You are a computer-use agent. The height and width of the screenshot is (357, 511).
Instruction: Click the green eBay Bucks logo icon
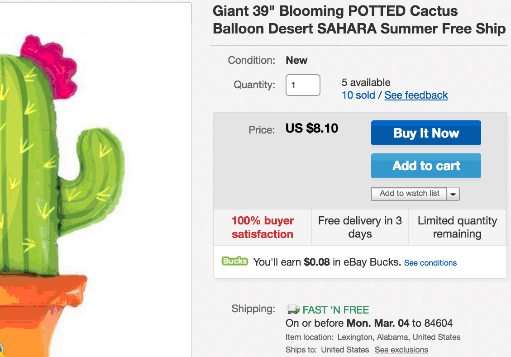(x=234, y=262)
